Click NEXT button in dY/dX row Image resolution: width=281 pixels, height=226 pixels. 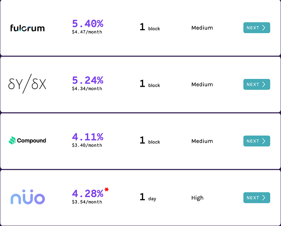pos(257,84)
